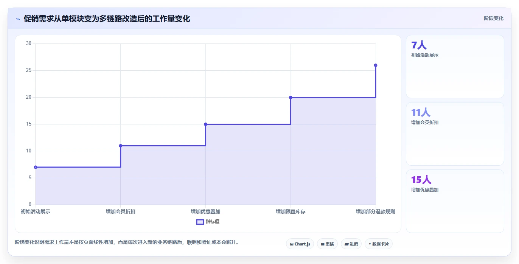Click the 增加部分退款规则 x-axis label
Viewport: 519px width, 264px height.
click(376, 211)
